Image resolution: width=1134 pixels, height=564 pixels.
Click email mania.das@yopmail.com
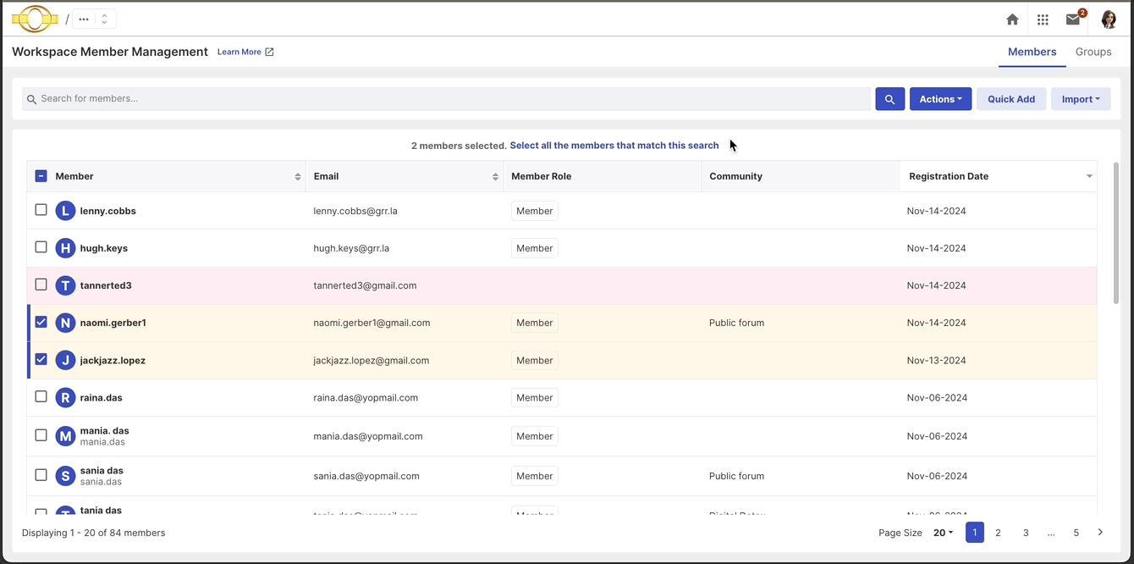point(368,436)
